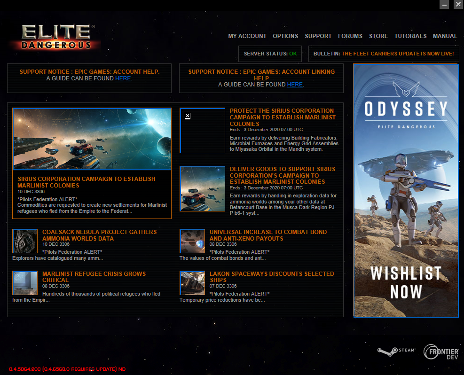Image resolution: width=464 pixels, height=375 pixels.
Task: Click the Elite Dangerous logo
Action: tap(56, 37)
